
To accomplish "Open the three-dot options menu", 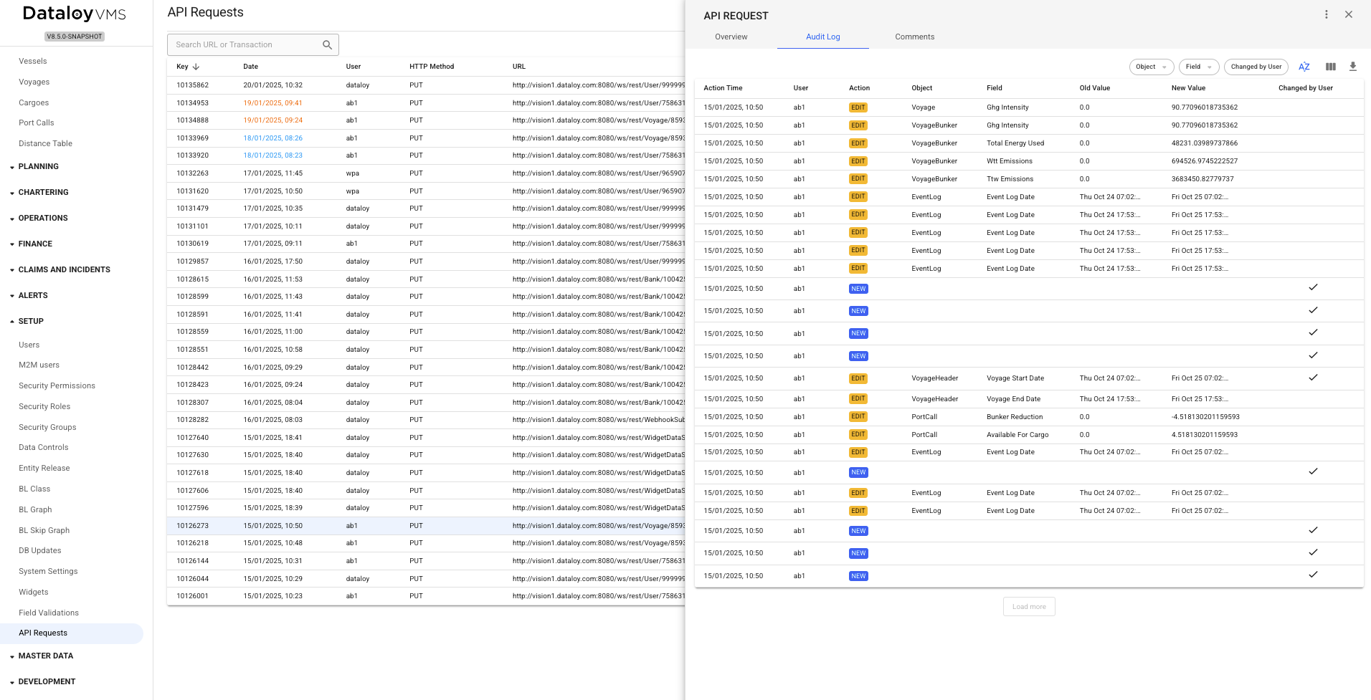I will tap(1326, 14).
